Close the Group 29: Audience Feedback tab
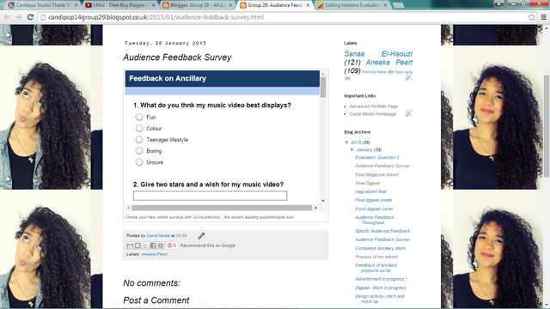550x309 pixels. tap(308, 5)
